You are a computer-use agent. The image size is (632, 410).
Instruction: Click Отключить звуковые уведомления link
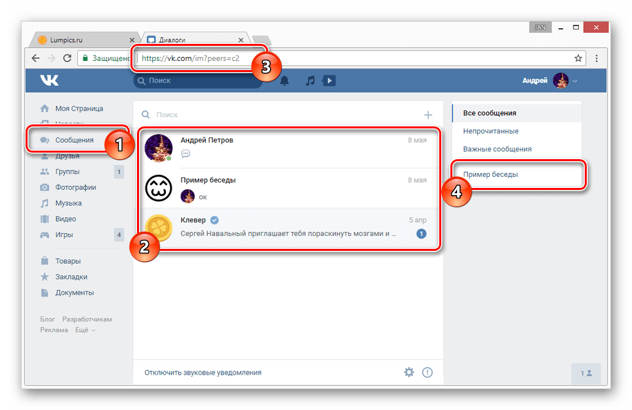click(203, 373)
